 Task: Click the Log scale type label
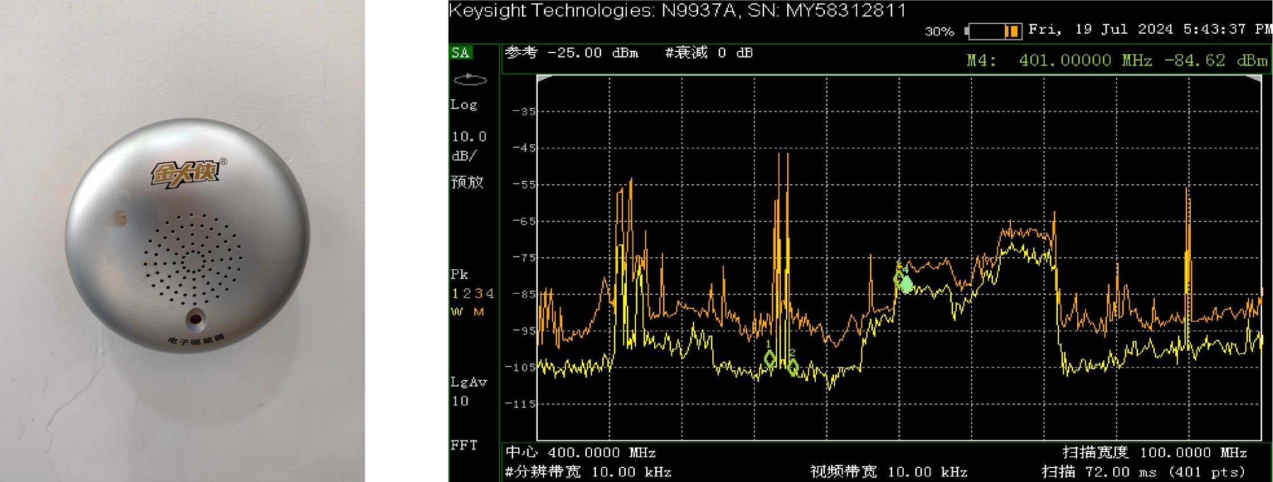(x=464, y=105)
